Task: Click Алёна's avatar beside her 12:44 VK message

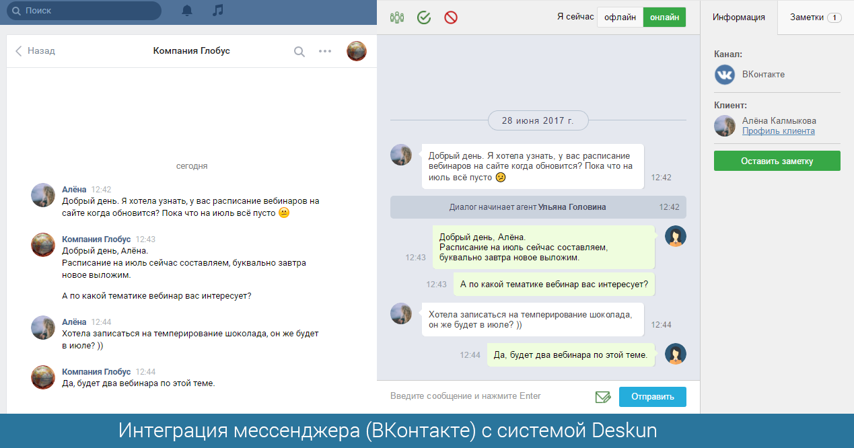Action: pos(43,328)
